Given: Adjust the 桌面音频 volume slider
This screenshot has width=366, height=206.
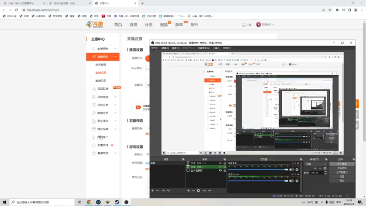Looking at the screenshot, I should [258, 169].
